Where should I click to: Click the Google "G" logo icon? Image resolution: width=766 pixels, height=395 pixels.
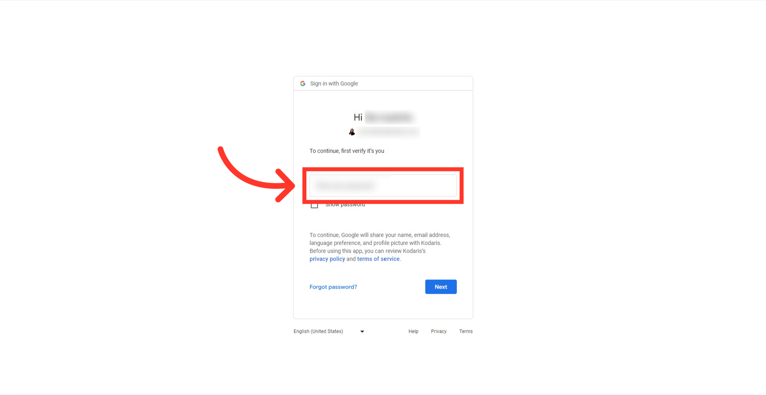click(303, 84)
